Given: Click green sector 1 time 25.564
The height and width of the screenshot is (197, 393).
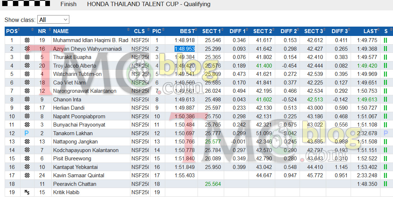Looking at the screenshot, I should pyautogui.click(x=213, y=184).
